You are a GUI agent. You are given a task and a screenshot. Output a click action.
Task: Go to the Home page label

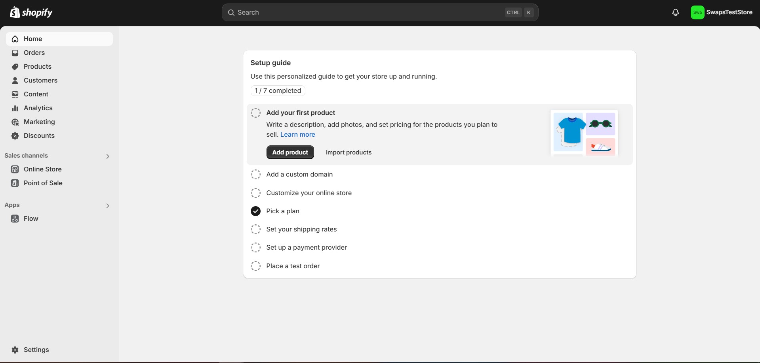point(33,39)
